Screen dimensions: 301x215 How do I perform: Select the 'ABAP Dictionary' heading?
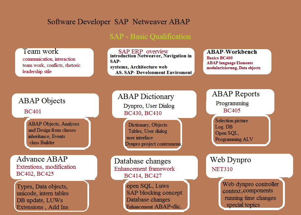(x=146, y=96)
